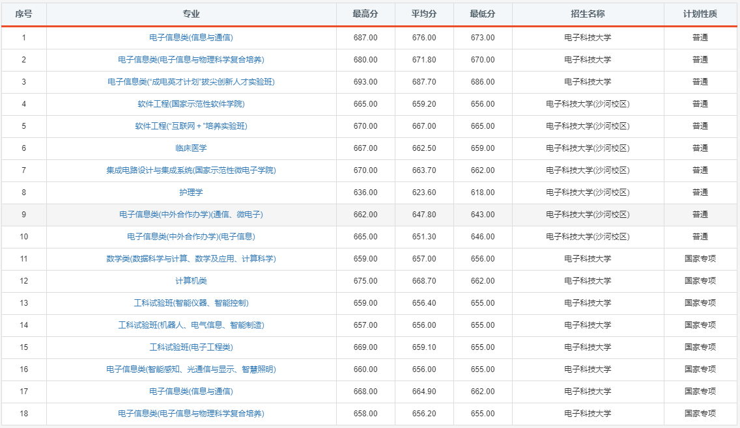Open 软件工程(国家示范性软件学院) link
The image size is (740, 428).
tap(191, 104)
